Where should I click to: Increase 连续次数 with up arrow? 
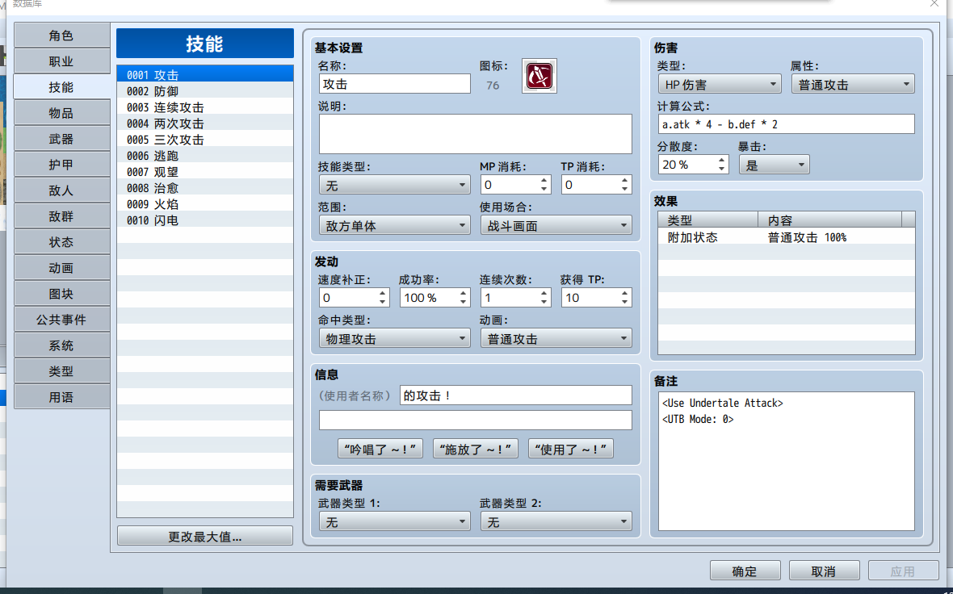[x=544, y=293]
